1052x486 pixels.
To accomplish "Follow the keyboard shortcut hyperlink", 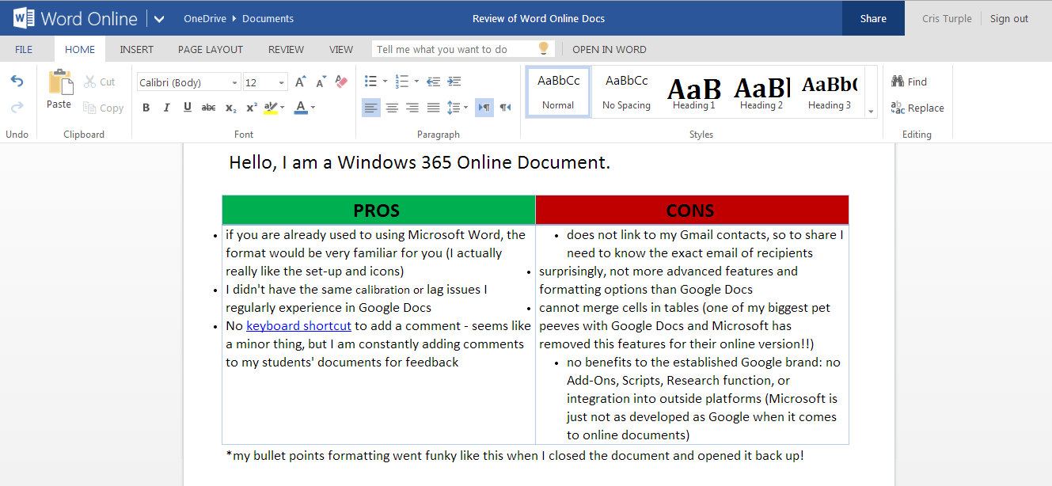I will tap(298, 325).
